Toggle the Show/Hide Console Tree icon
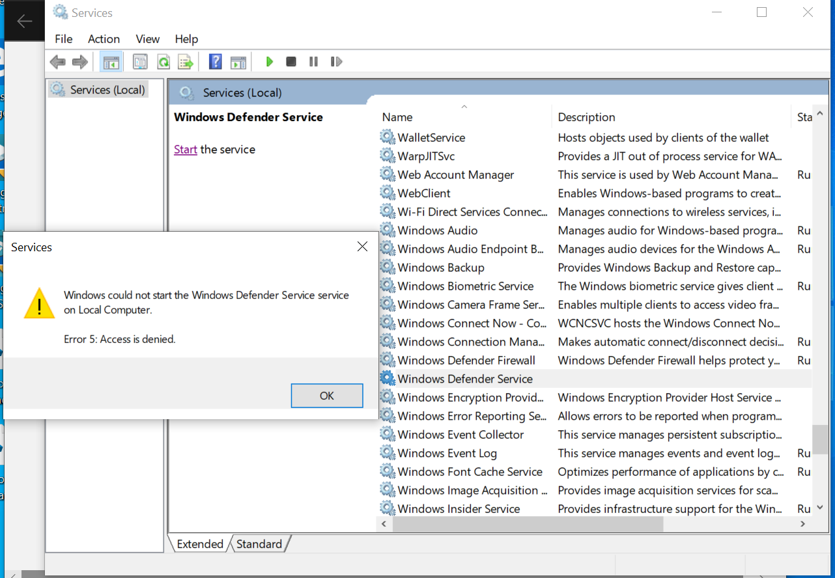835x578 pixels. click(x=111, y=62)
